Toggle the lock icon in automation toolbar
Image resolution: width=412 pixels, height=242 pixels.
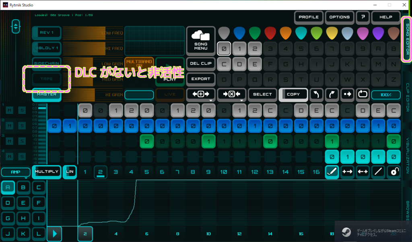tap(393, 172)
